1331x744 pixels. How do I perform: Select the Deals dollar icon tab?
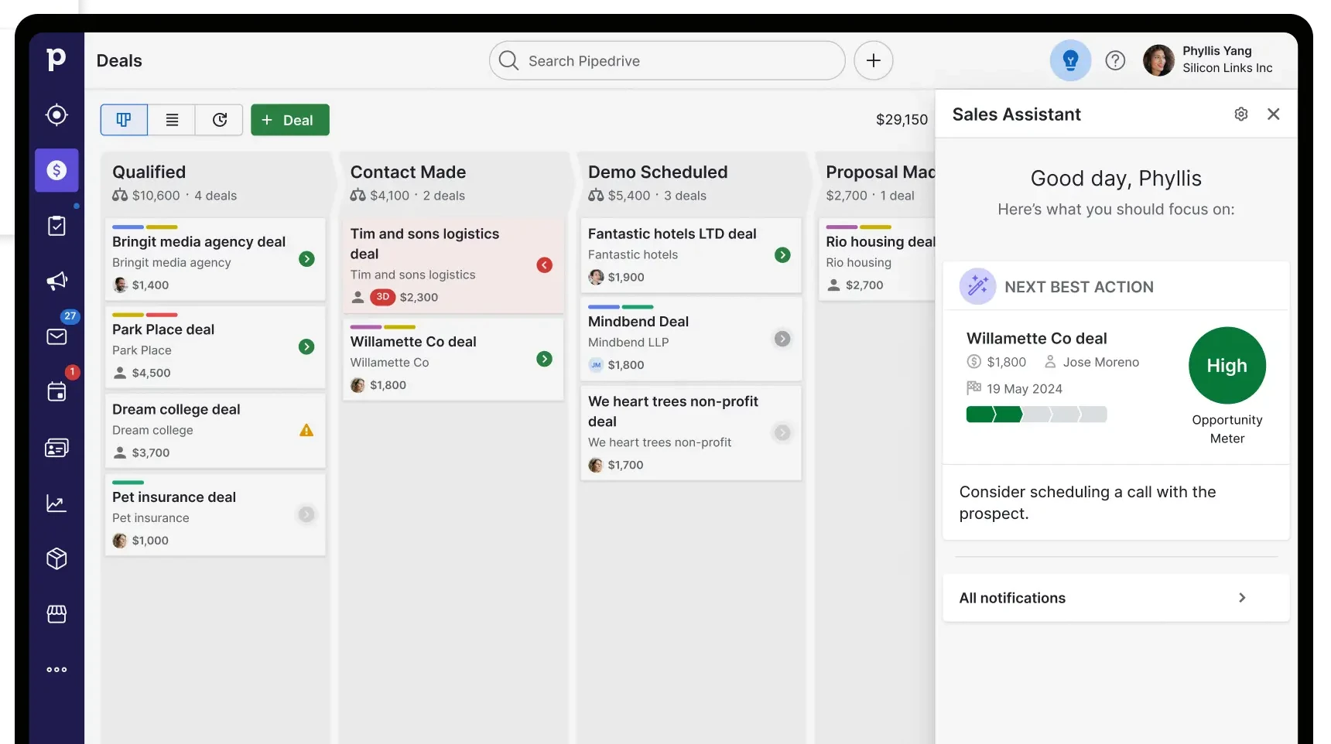point(56,170)
